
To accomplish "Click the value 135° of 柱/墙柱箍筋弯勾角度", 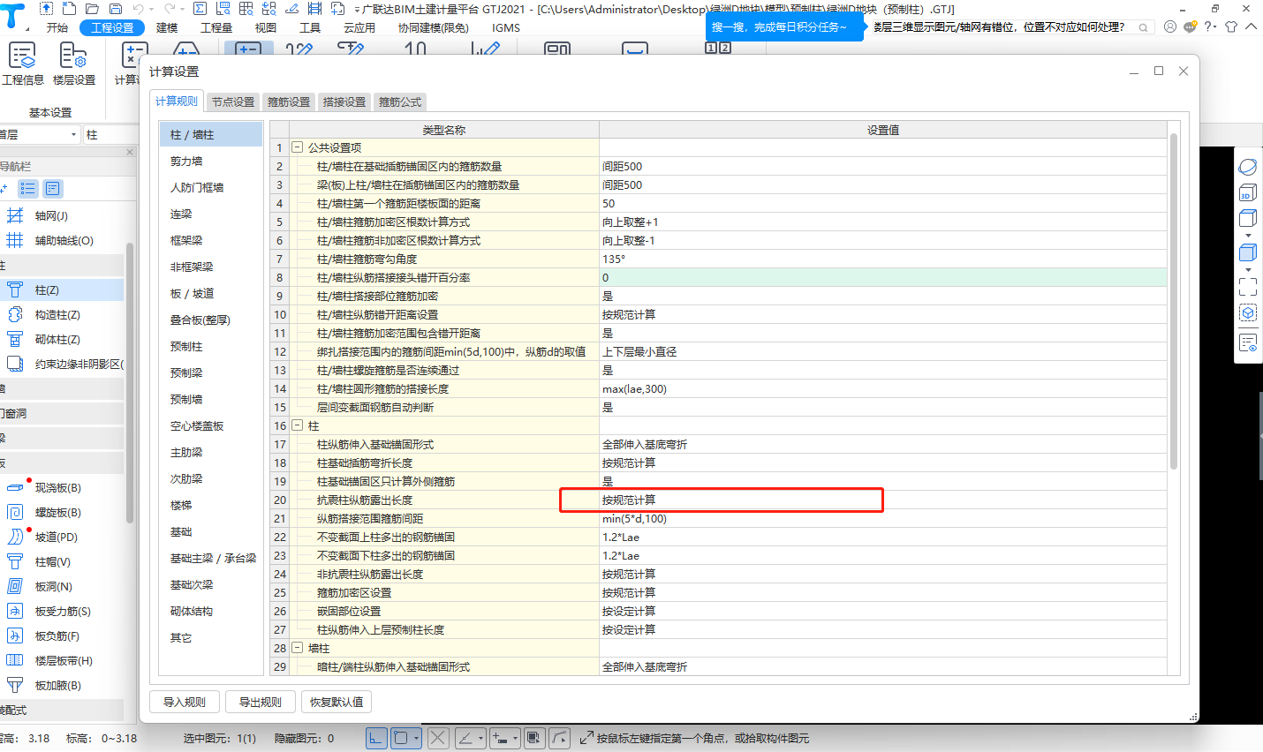I will pos(883,259).
